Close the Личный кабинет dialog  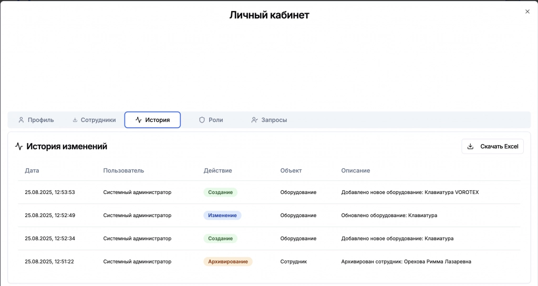click(x=527, y=12)
